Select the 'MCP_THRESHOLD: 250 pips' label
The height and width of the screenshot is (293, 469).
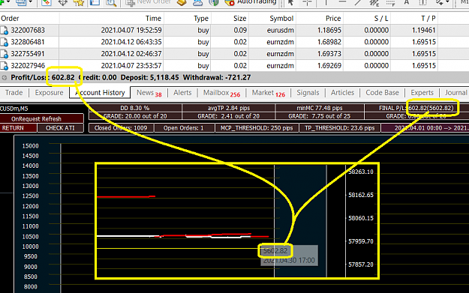257,128
